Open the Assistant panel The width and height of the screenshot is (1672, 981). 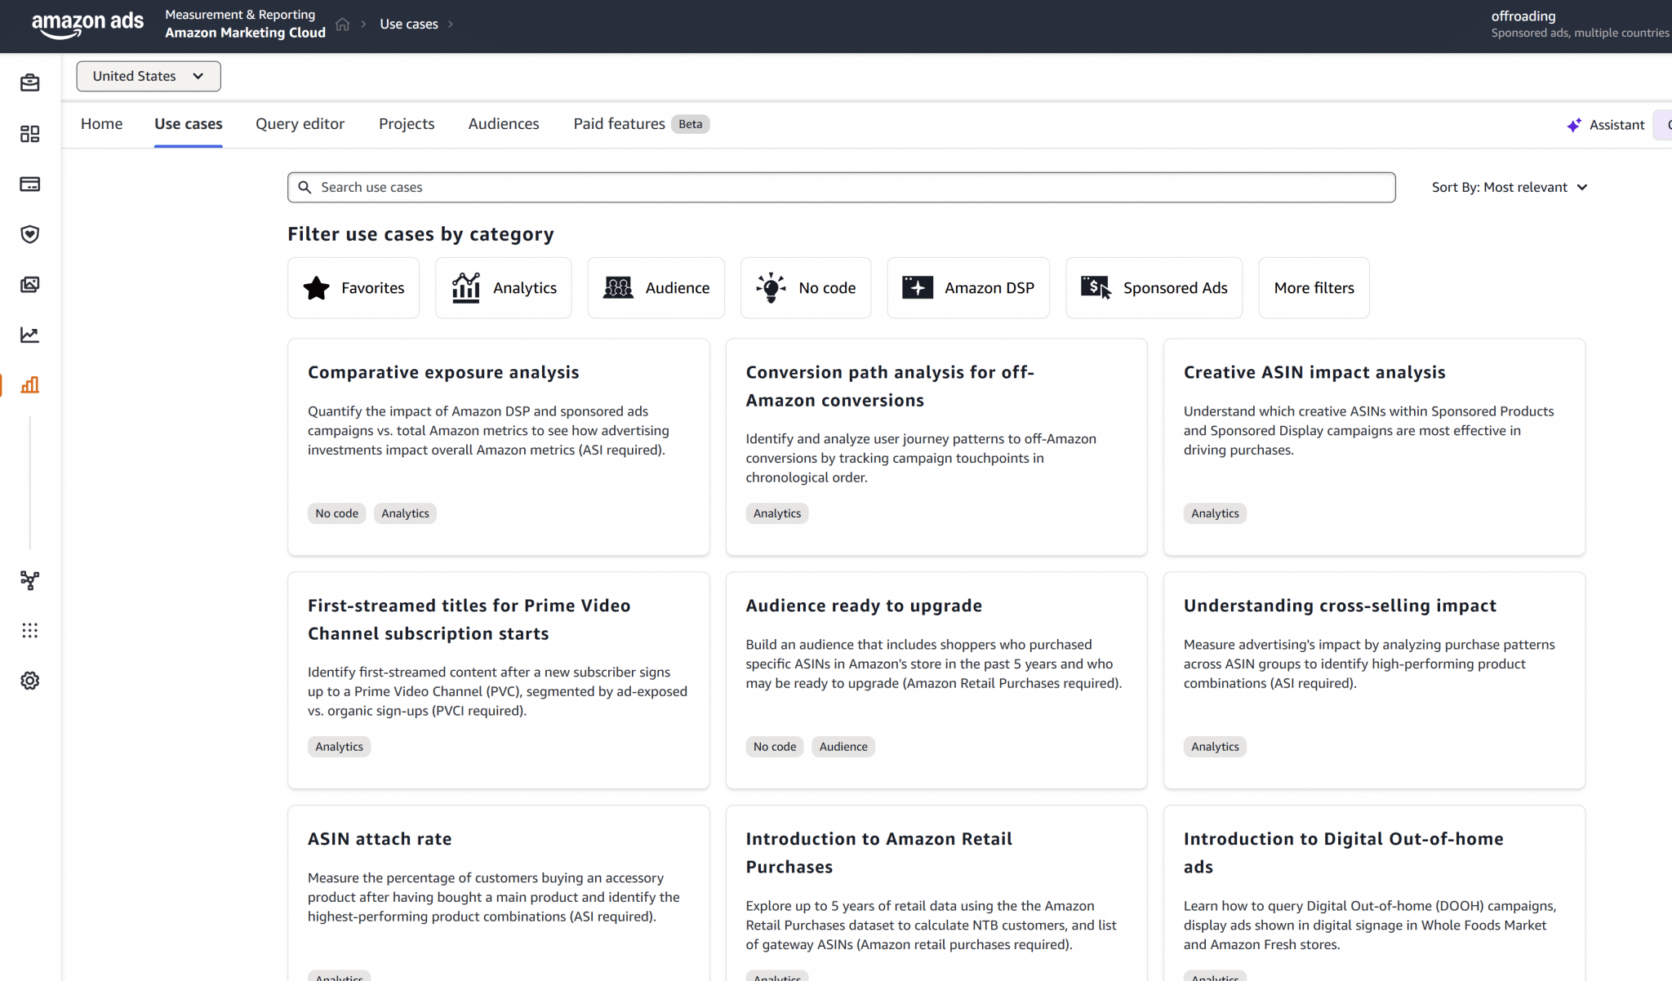pos(1606,125)
